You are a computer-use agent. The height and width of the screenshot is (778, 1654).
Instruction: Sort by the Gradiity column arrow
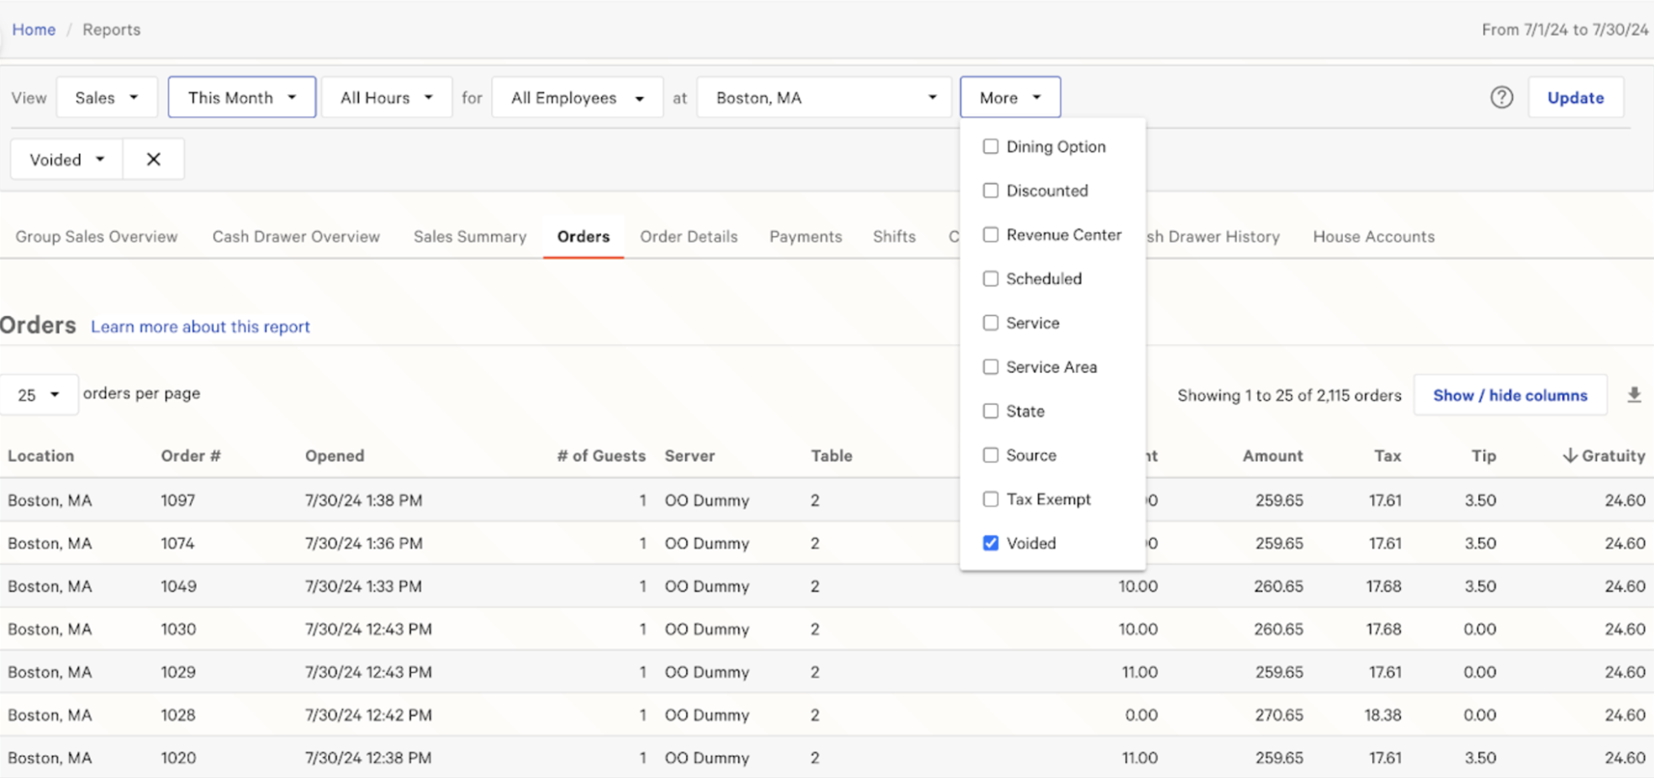pos(1569,455)
